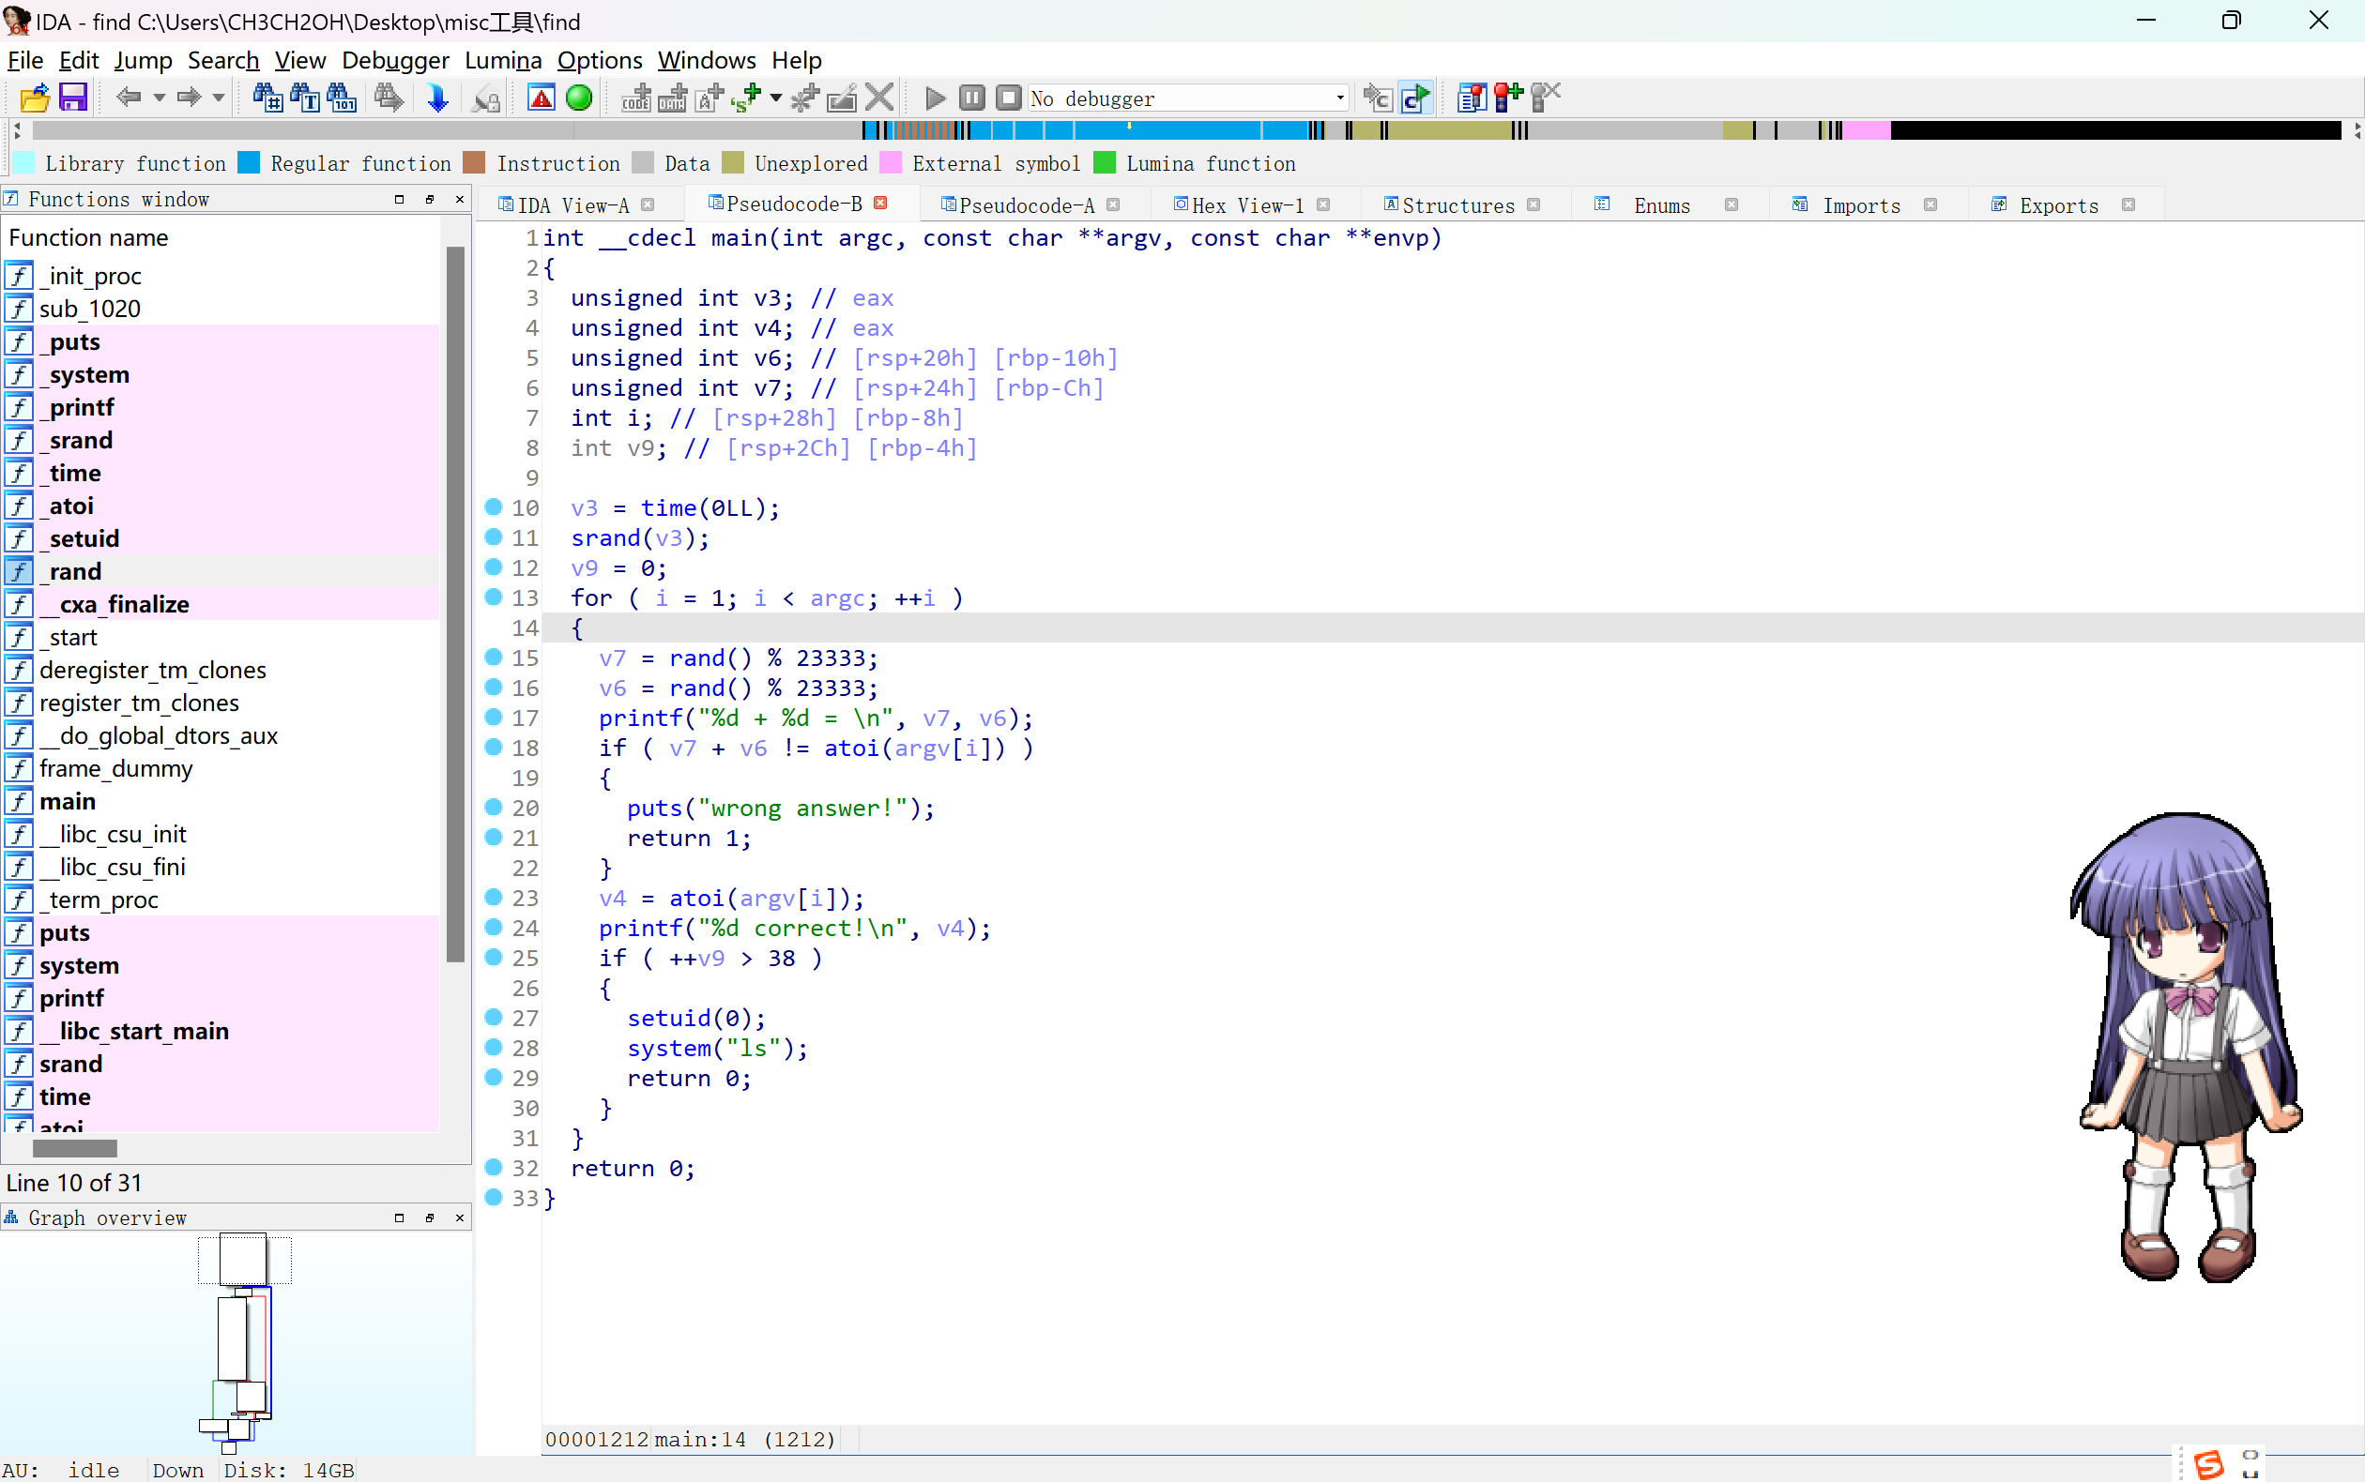Jump forward with the right arrow
2365x1482 pixels.
pyautogui.click(x=189, y=97)
